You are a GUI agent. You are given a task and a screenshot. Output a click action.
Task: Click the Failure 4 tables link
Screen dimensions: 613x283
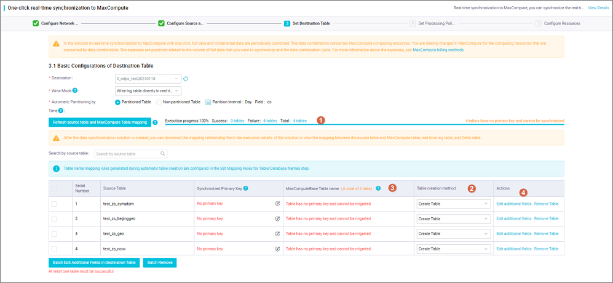[270, 121]
